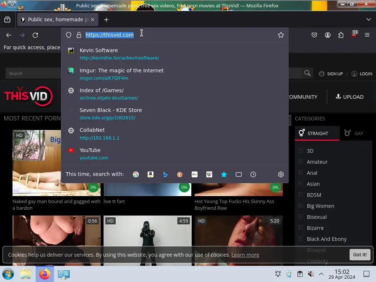
Task: Open the Firefox hamburger application menu
Action: tap(367, 35)
